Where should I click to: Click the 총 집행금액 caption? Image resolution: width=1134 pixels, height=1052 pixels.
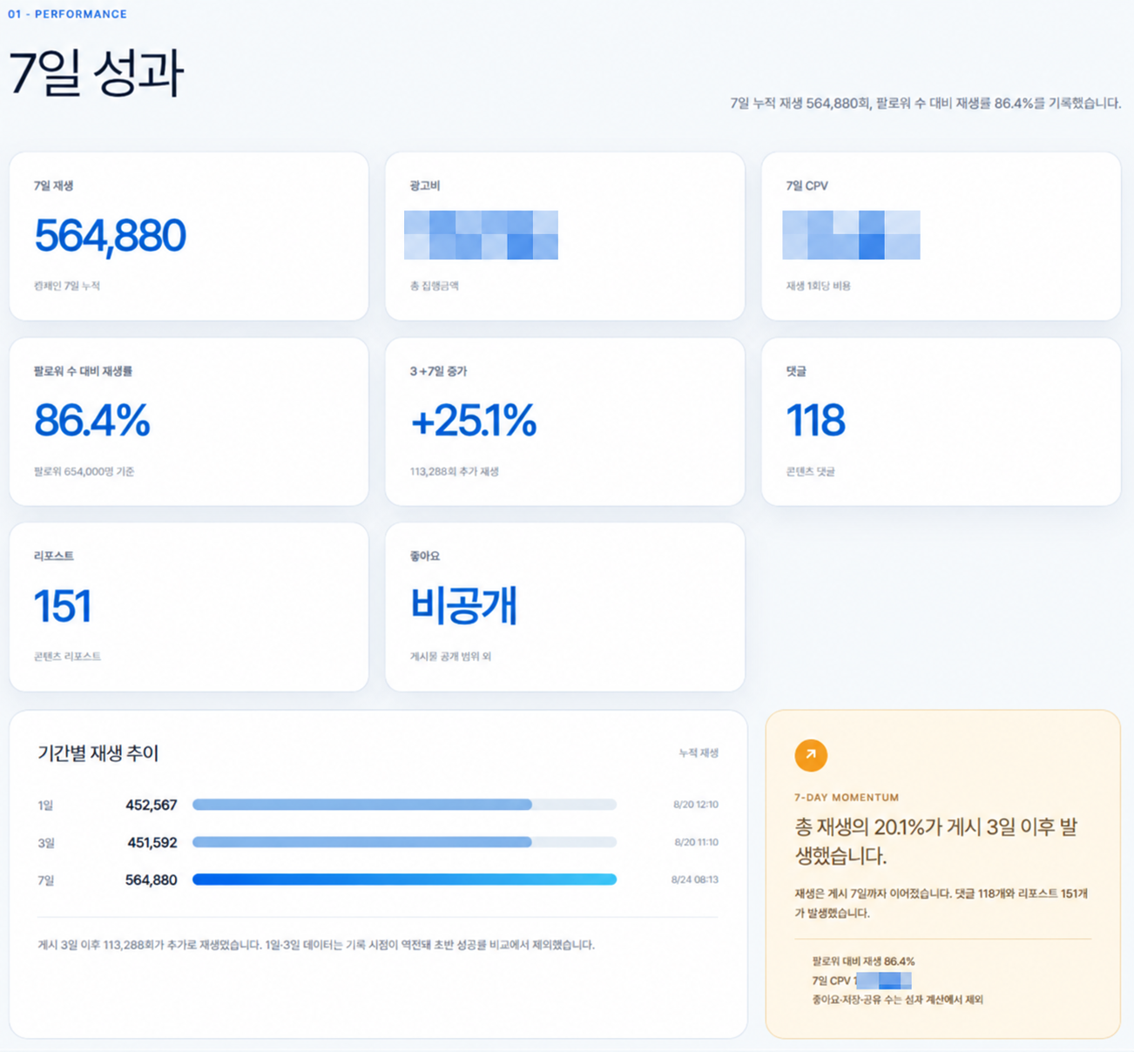[x=435, y=286]
